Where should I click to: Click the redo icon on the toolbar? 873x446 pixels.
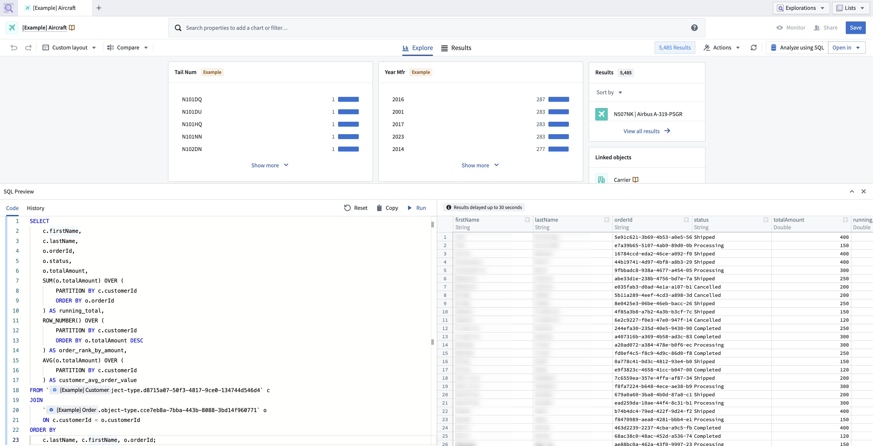point(28,47)
